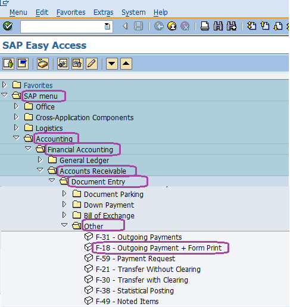Open the System menu
290x307 pixels.
pos(133,12)
